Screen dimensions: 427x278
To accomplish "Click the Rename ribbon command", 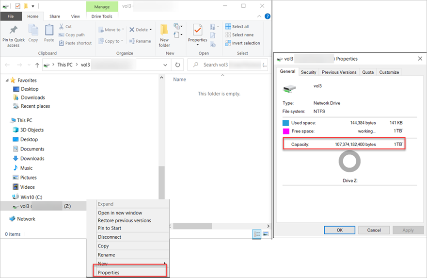I will (140, 41).
